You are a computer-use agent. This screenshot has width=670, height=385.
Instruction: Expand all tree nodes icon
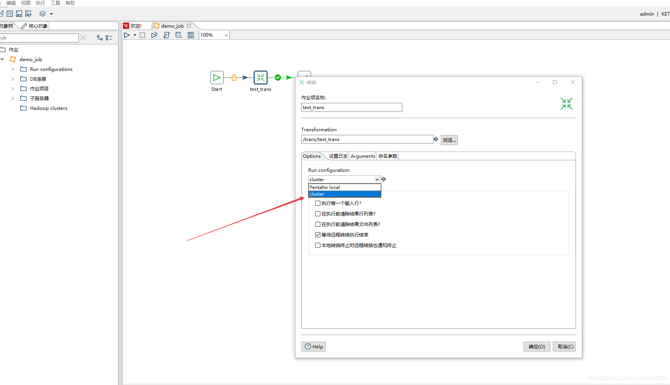(x=100, y=38)
